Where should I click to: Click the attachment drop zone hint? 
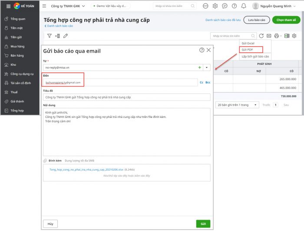127,176
